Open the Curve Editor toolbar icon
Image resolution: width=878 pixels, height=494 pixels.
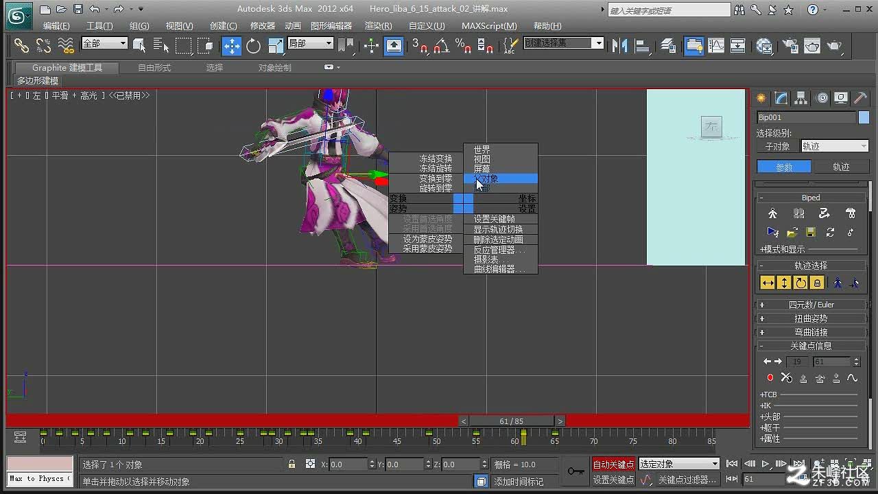[x=715, y=45]
